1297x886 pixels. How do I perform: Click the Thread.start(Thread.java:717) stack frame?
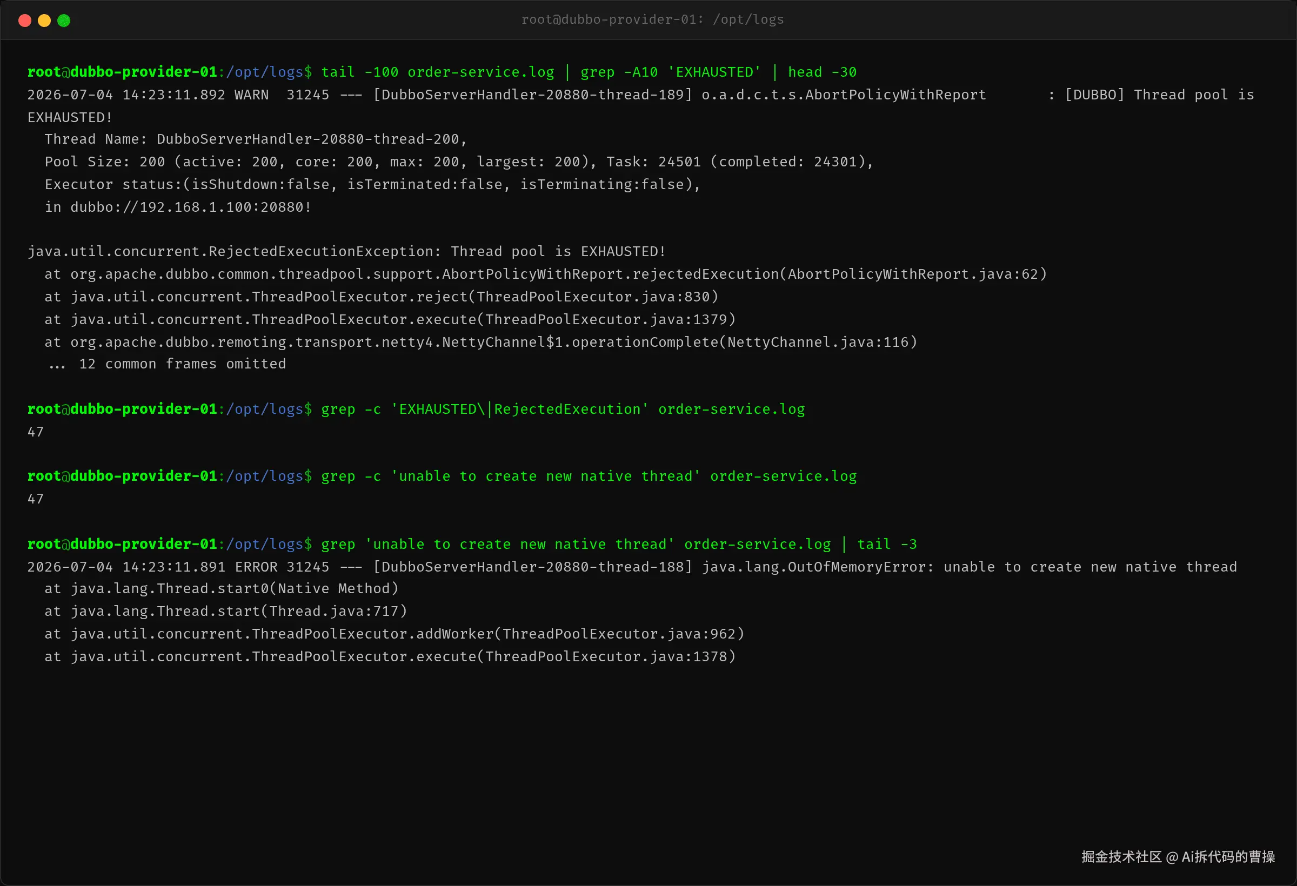coord(226,612)
